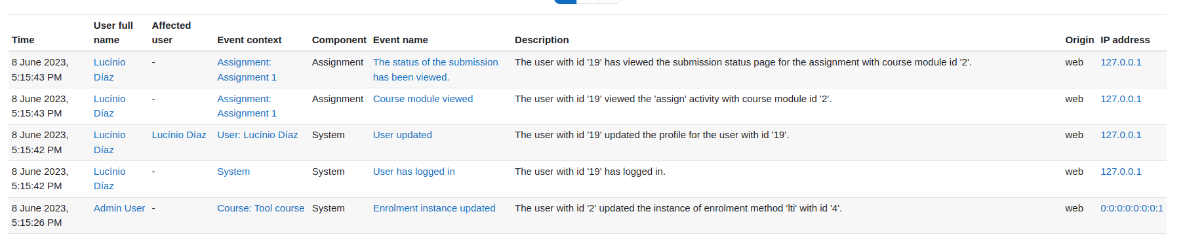The width and height of the screenshot is (1185, 237).
Task: Open Admin User profile link
Action: point(119,208)
